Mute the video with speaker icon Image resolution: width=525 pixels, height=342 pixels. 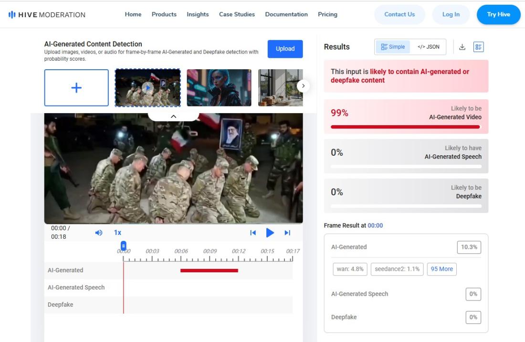(99, 233)
